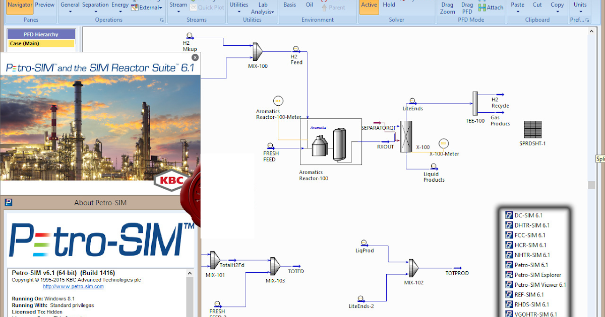Switch to the Preview tab
Screen dimensions: 605x317
(45, 4)
